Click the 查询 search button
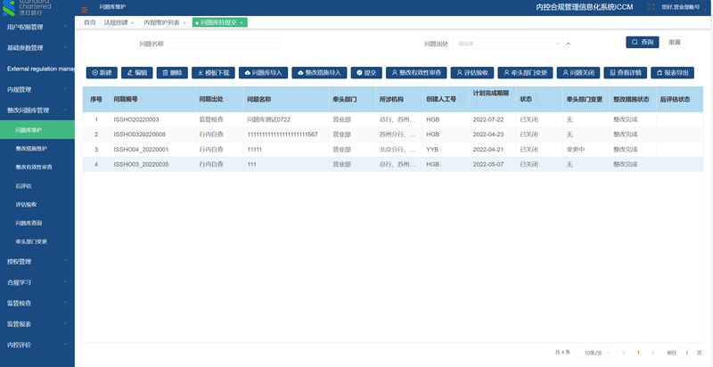 pyautogui.click(x=643, y=42)
